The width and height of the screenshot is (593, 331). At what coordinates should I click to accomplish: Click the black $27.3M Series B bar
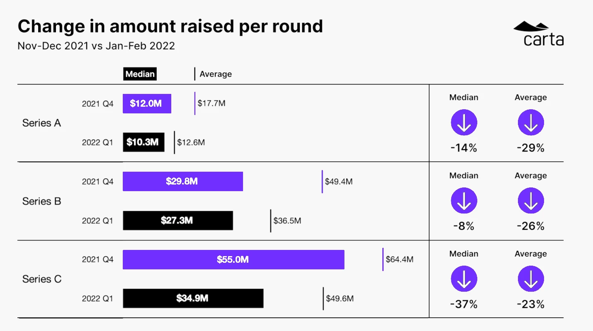coord(177,221)
